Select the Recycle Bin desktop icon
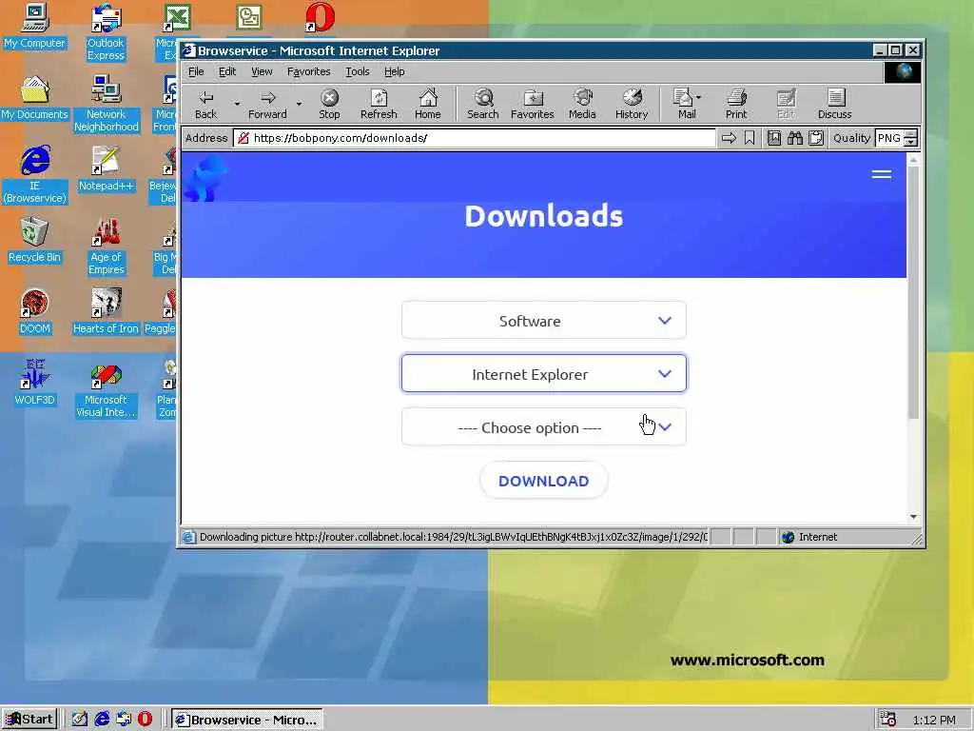The image size is (974, 731). pyautogui.click(x=35, y=241)
